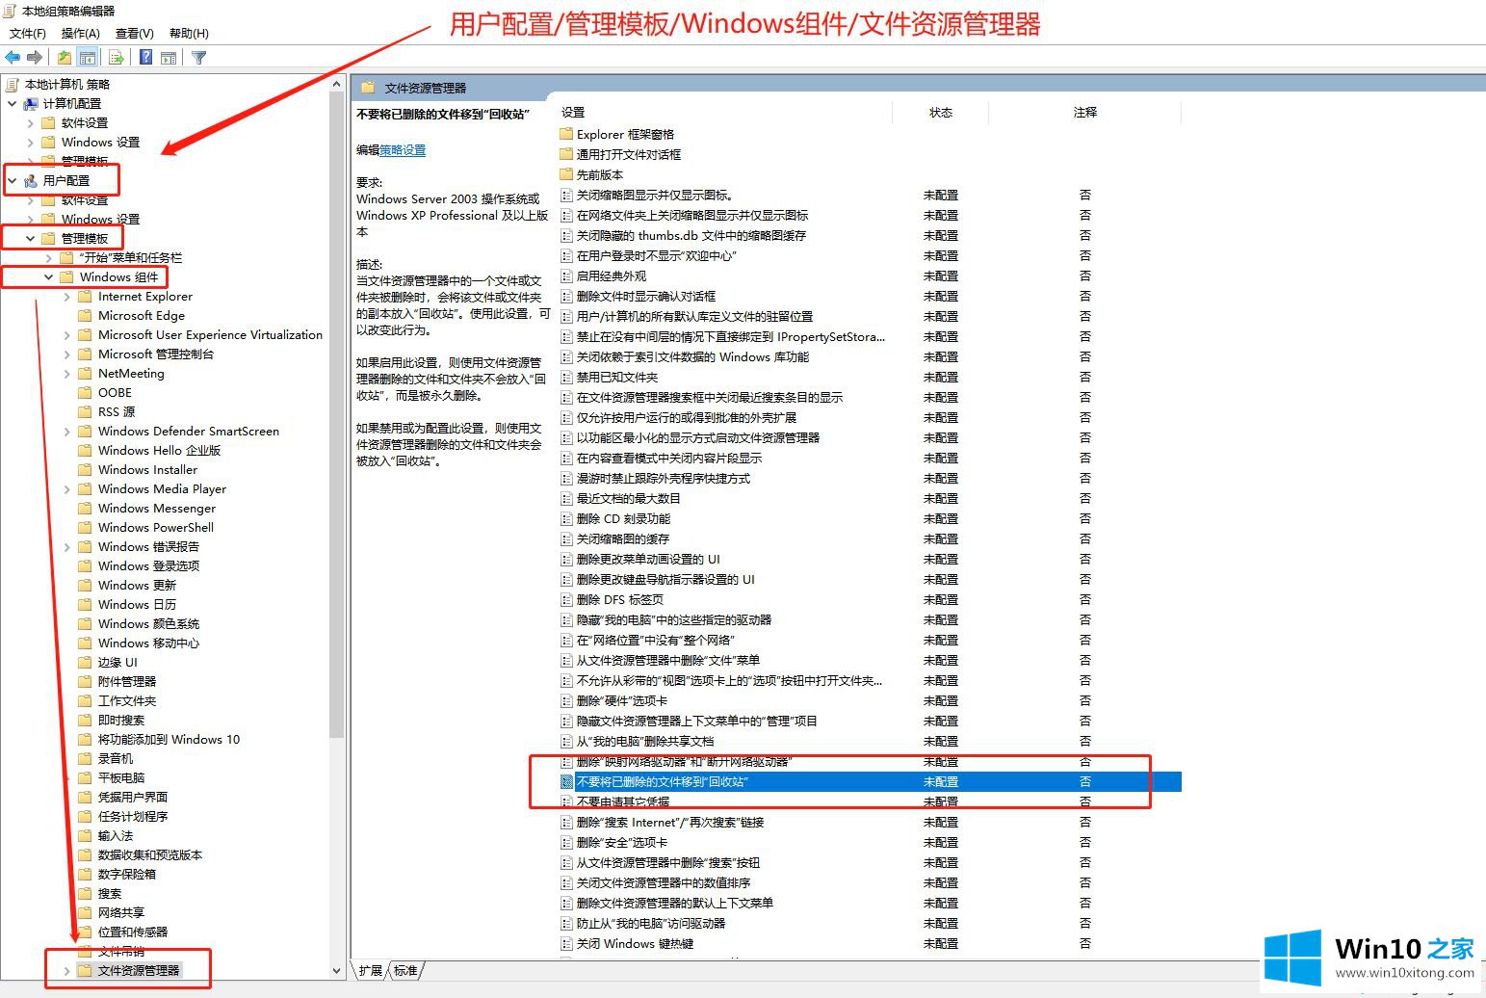Select 不要将已删除的文件移到"回收站" policy row
This screenshot has height=998, width=1486.
870,781
